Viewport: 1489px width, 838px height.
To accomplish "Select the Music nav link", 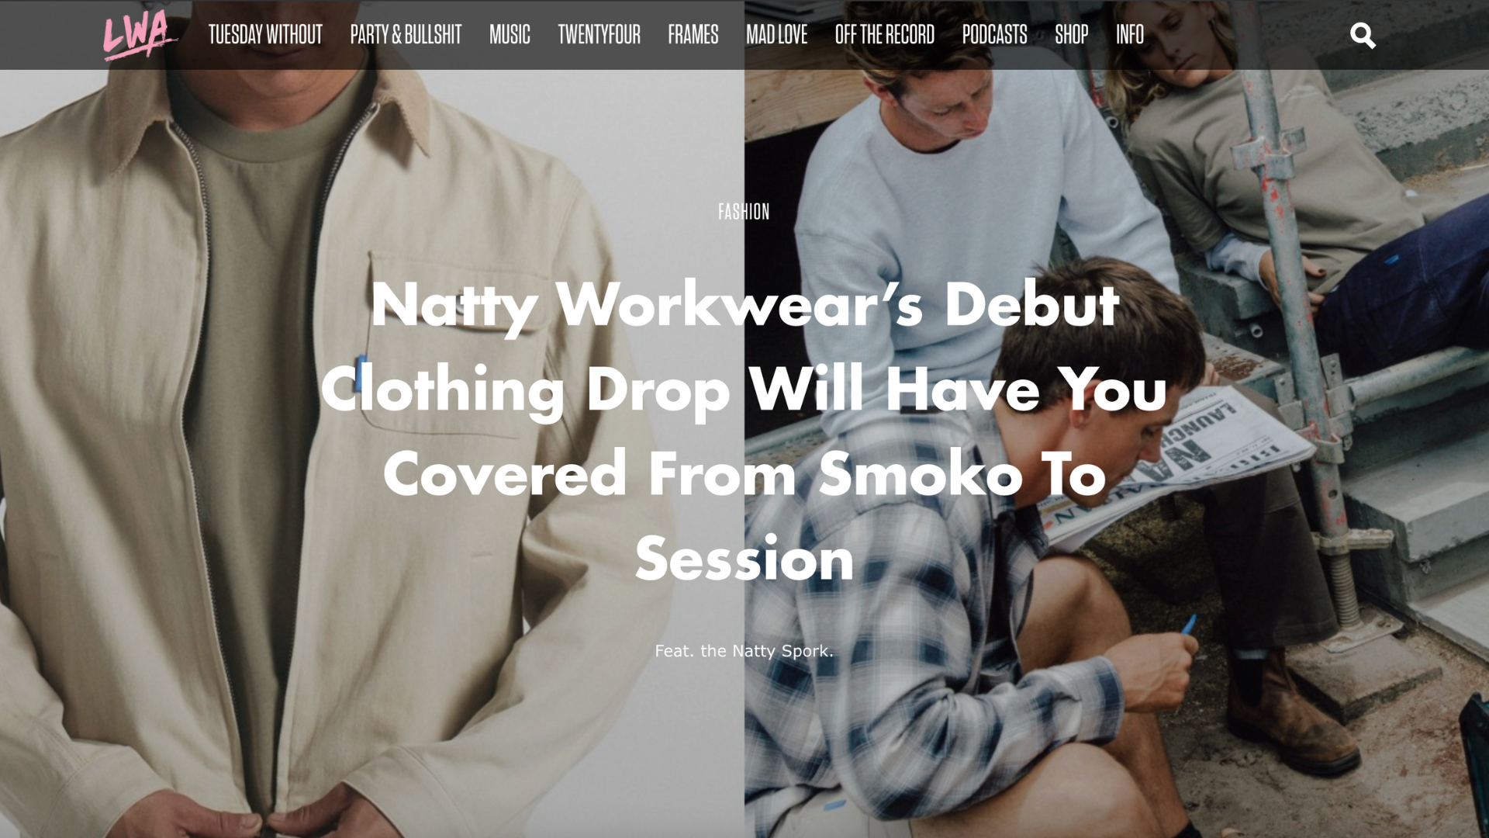I will 510,35.
